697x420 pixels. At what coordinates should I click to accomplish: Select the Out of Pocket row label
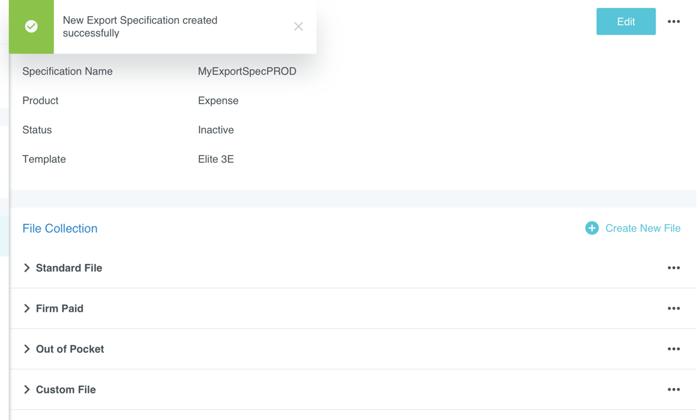coord(70,349)
